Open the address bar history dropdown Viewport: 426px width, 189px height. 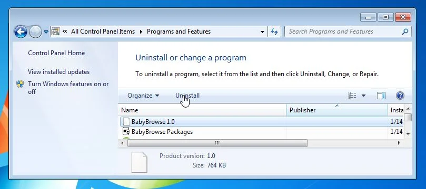pyautogui.click(x=262, y=31)
